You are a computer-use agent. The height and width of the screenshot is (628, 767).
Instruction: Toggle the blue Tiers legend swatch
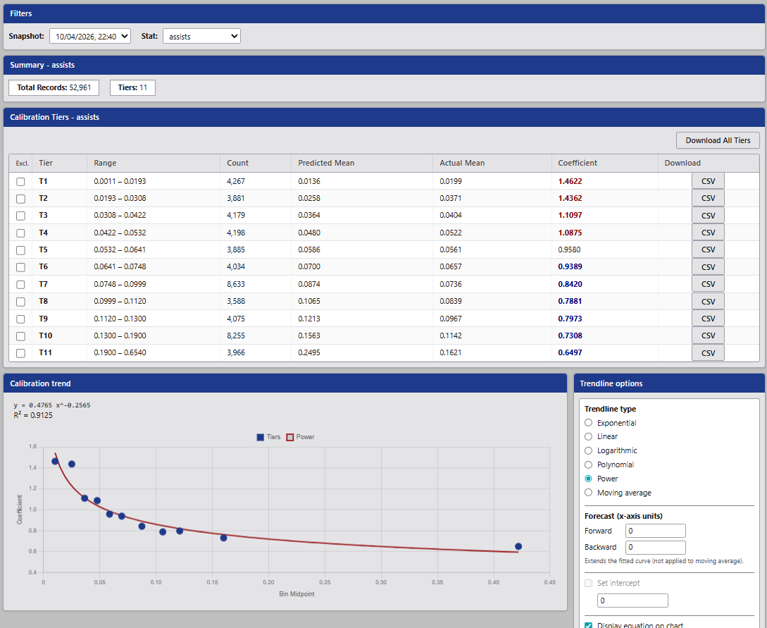click(260, 437)
